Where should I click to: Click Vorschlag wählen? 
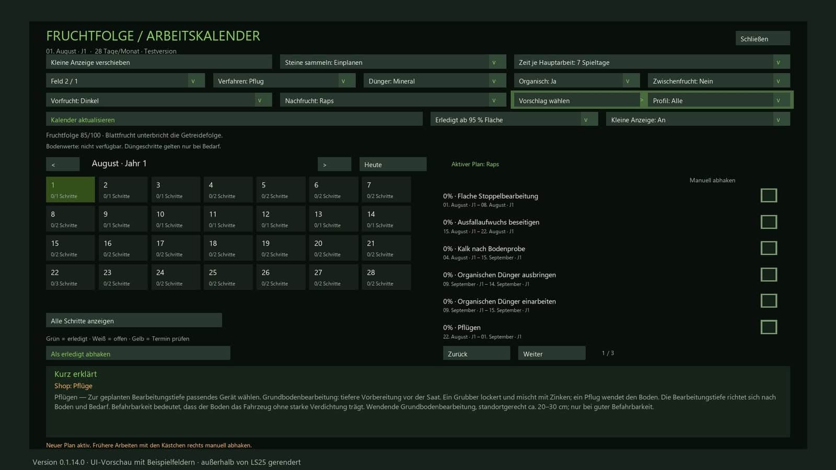pyautogui.click(x=577, y=100)
